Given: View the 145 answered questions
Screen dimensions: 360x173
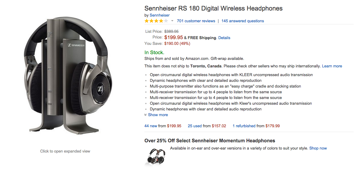Looking at the screenshot, I should click(243, 21).
